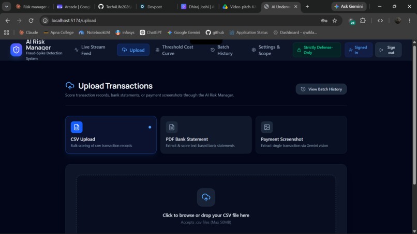
Task: Select the Payment Screenshot card
Action: tap(301, 135)
